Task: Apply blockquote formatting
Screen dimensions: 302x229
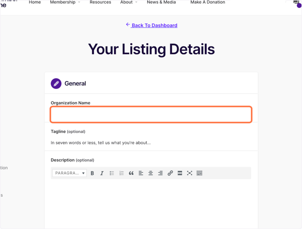Action: tap(131, 173)
